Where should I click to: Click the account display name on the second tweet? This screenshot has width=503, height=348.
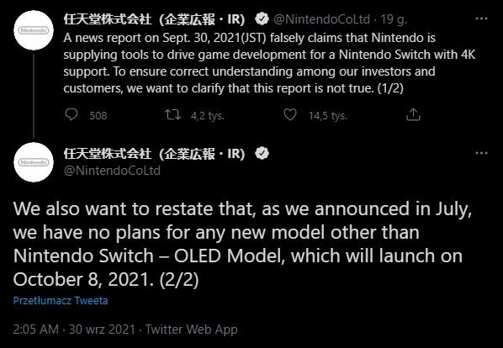[x=154, y=154]
